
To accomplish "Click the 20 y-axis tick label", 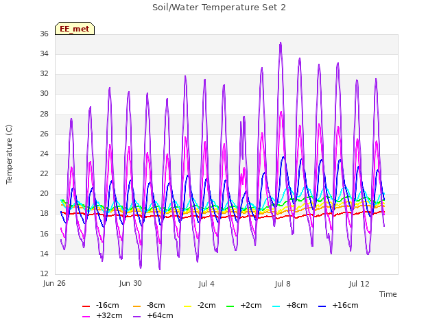I will click(x=44, y=193).
